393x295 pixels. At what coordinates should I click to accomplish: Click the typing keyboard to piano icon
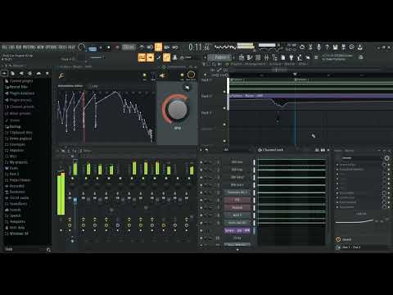tap(142, 57)
